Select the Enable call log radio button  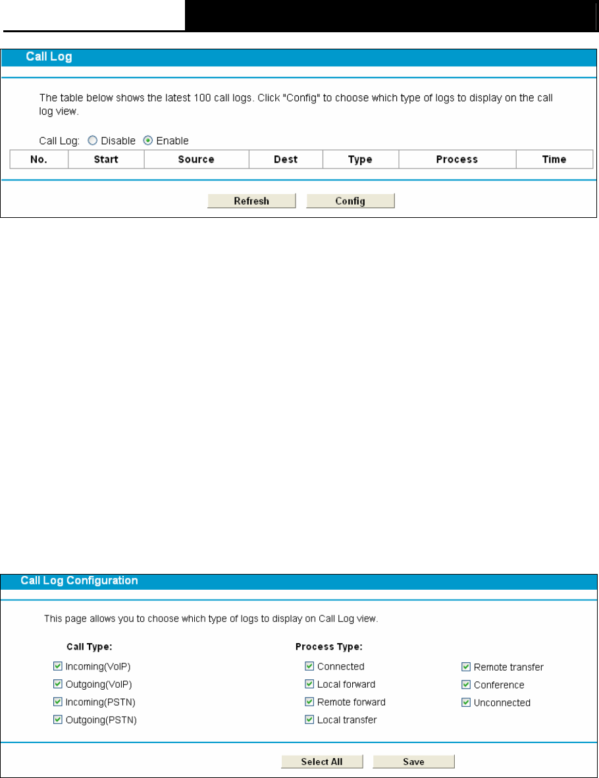(x=148, y=140)
